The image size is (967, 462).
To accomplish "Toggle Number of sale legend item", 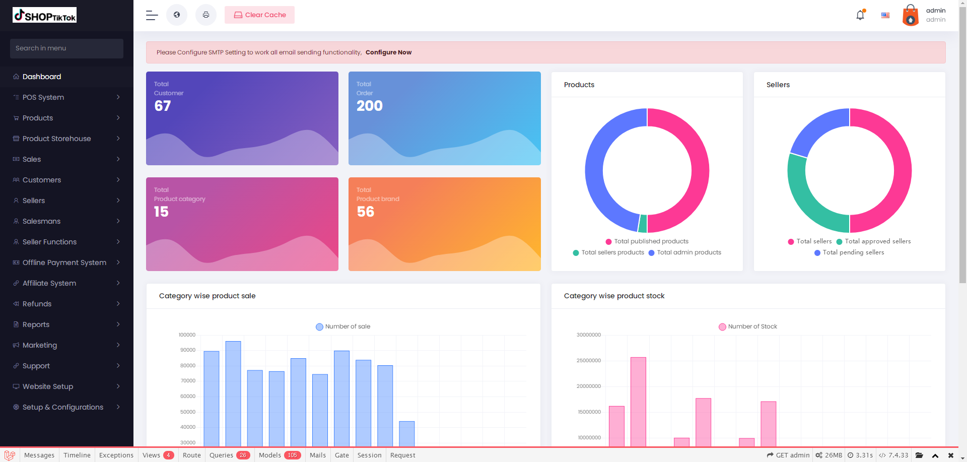I will point(343,326).
